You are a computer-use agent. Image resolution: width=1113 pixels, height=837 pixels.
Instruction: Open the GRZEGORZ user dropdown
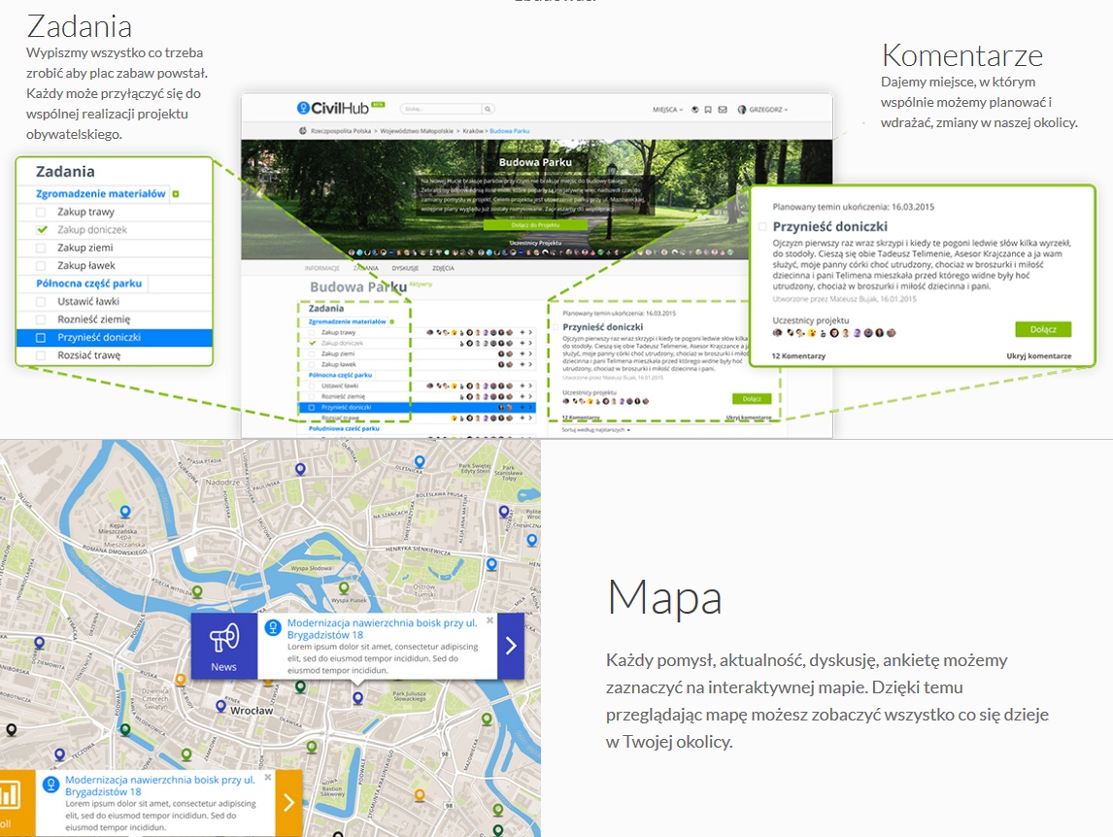763,110
